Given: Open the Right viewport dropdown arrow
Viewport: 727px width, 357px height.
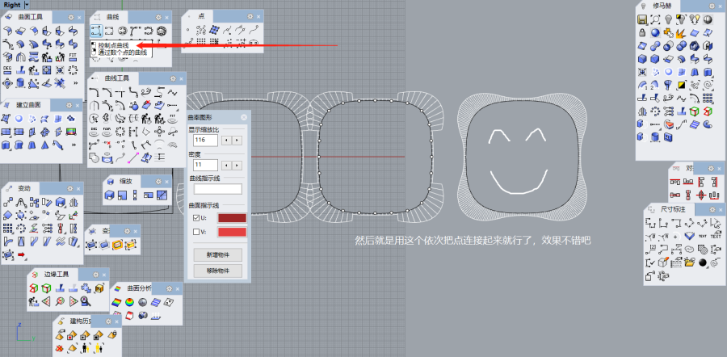Looking at the screenshot, I should (27, 5).
